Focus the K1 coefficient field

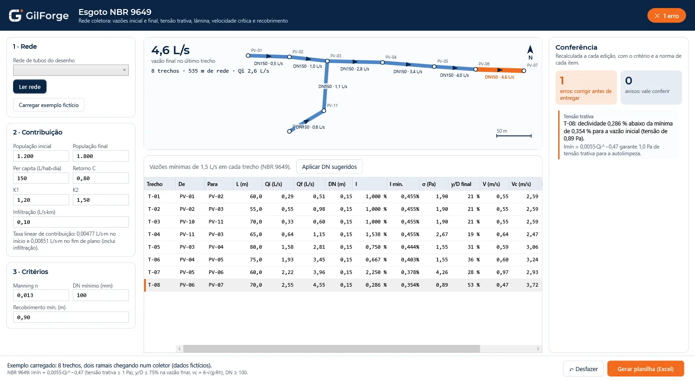41,200
